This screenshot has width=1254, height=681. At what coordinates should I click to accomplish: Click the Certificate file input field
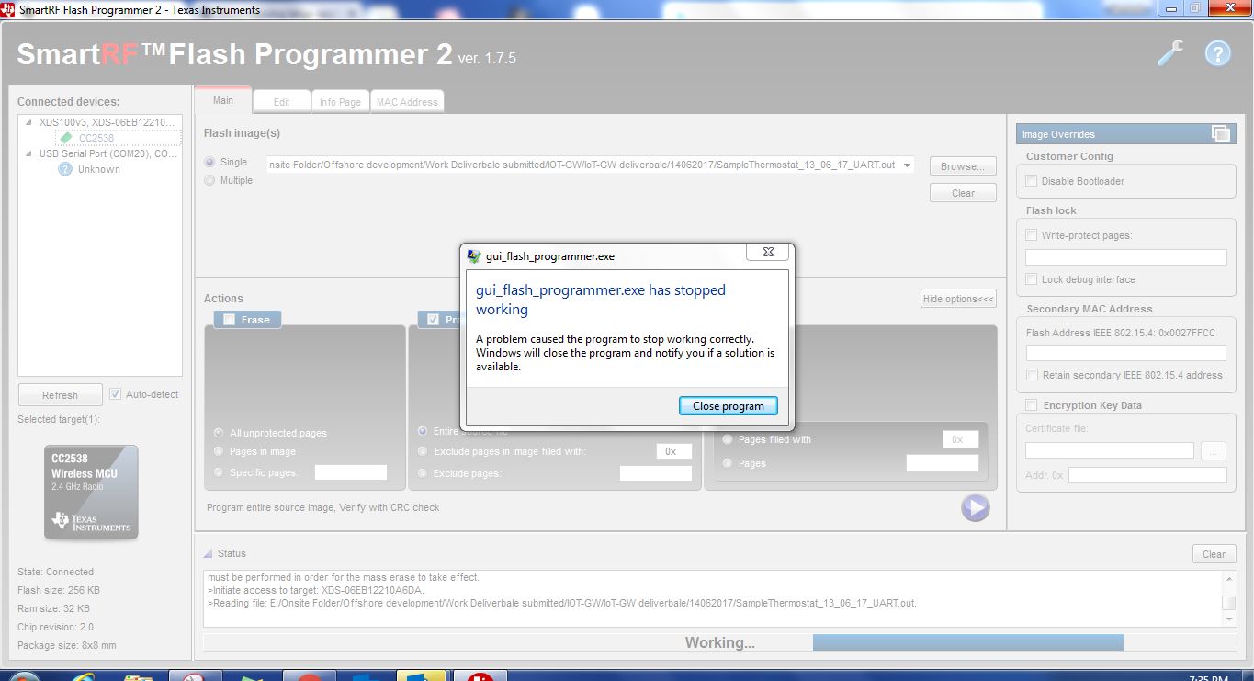(x=1110, y=451)
